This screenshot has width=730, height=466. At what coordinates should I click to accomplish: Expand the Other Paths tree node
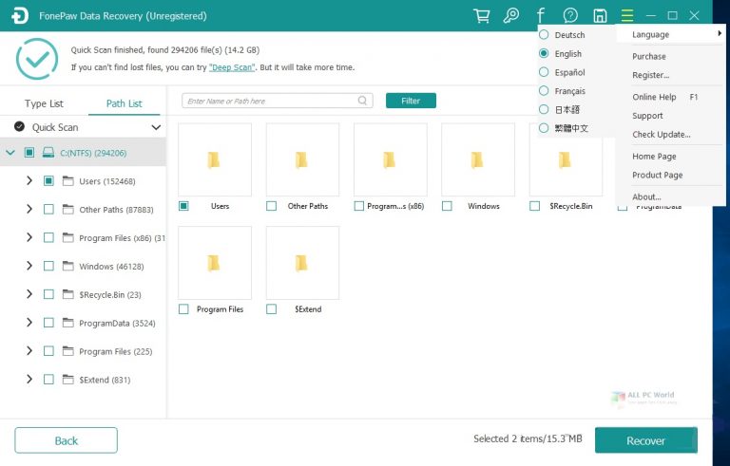[x=29, y=209]
